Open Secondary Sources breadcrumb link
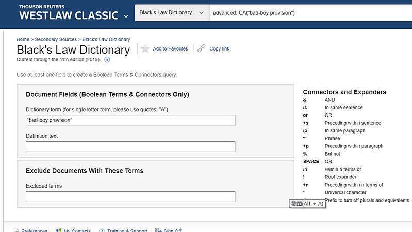412x232 pixels. coord(56,39)
